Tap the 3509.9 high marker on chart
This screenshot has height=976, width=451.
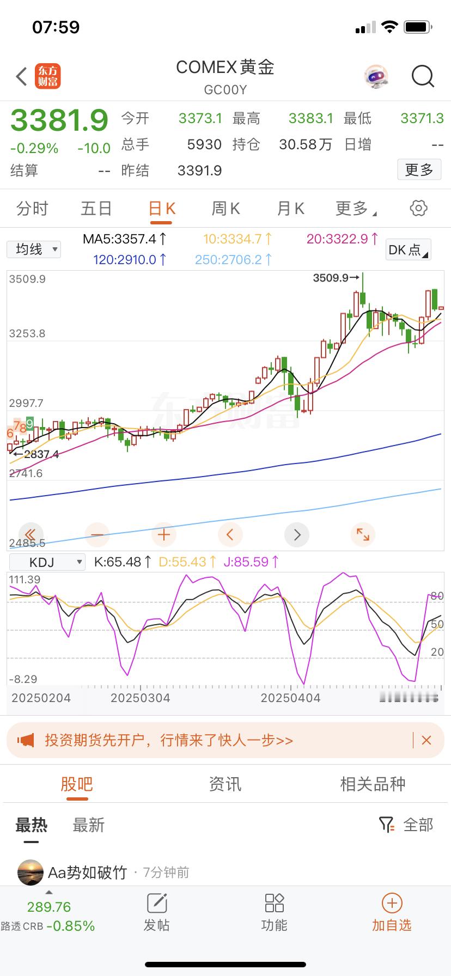(x=336, y=278)
